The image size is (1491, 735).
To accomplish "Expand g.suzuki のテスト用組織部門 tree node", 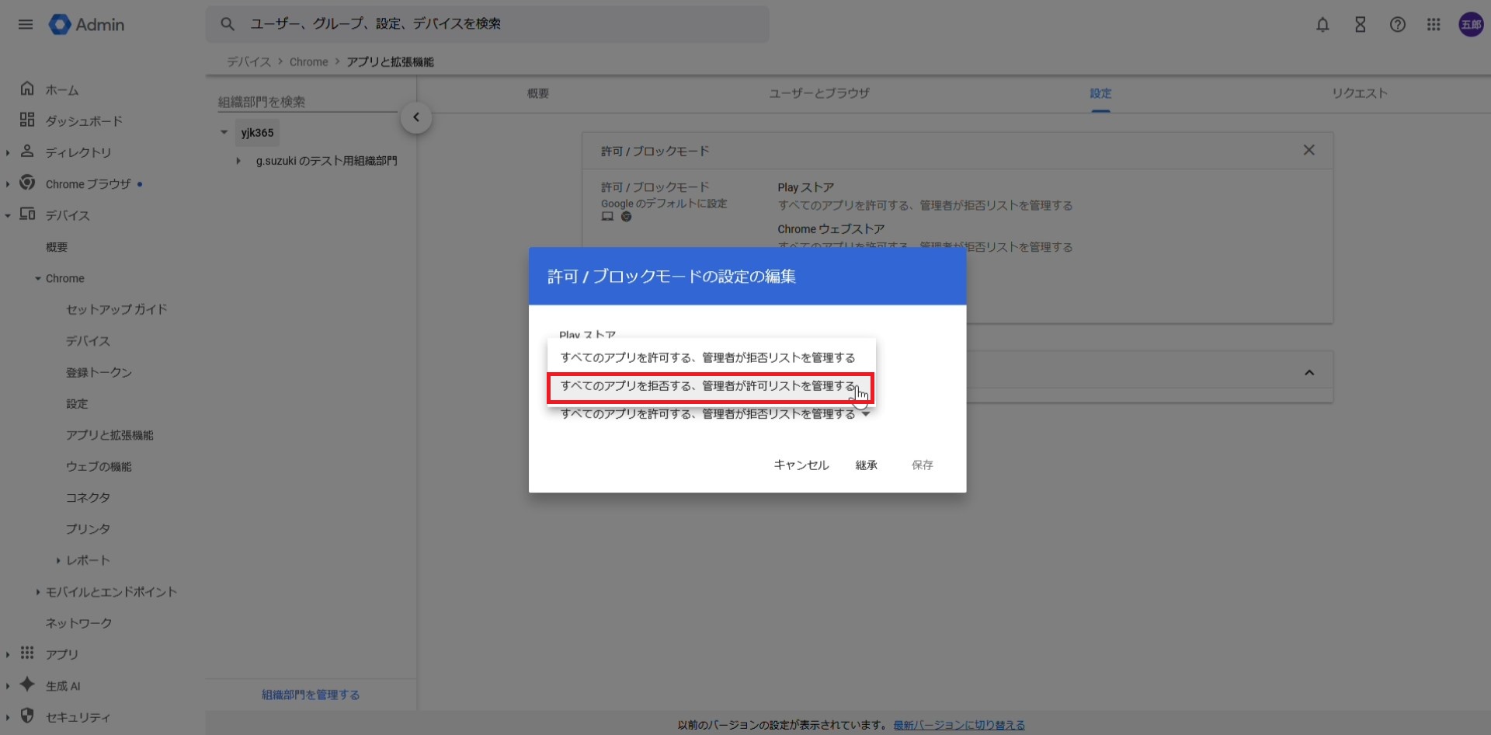I will 238,161.
